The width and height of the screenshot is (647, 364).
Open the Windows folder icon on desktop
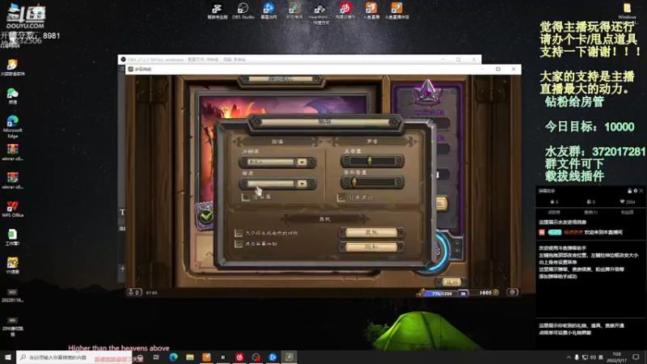click(x=627, y=11)
